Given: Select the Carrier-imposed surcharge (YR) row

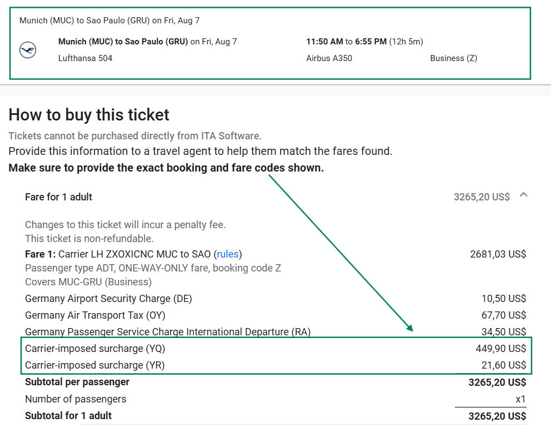Looking at the screenshot, I should [275, 365].
